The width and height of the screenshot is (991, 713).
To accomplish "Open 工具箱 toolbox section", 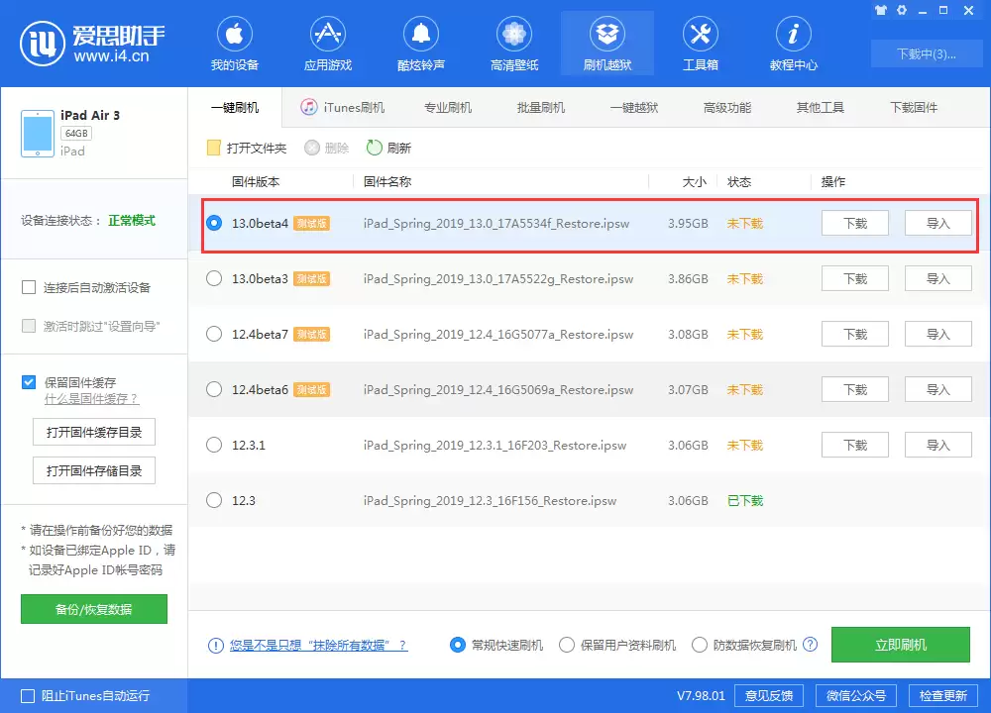I will [701, 45].
